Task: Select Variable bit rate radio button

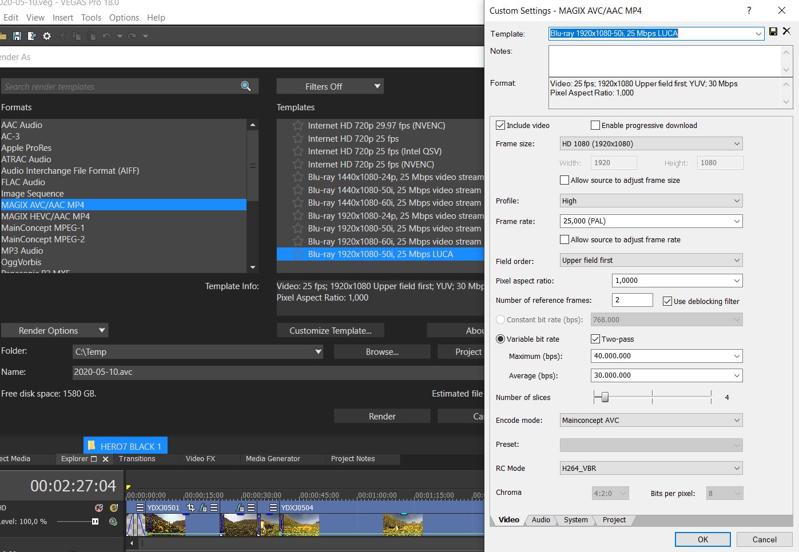Action: click(500, 339)
